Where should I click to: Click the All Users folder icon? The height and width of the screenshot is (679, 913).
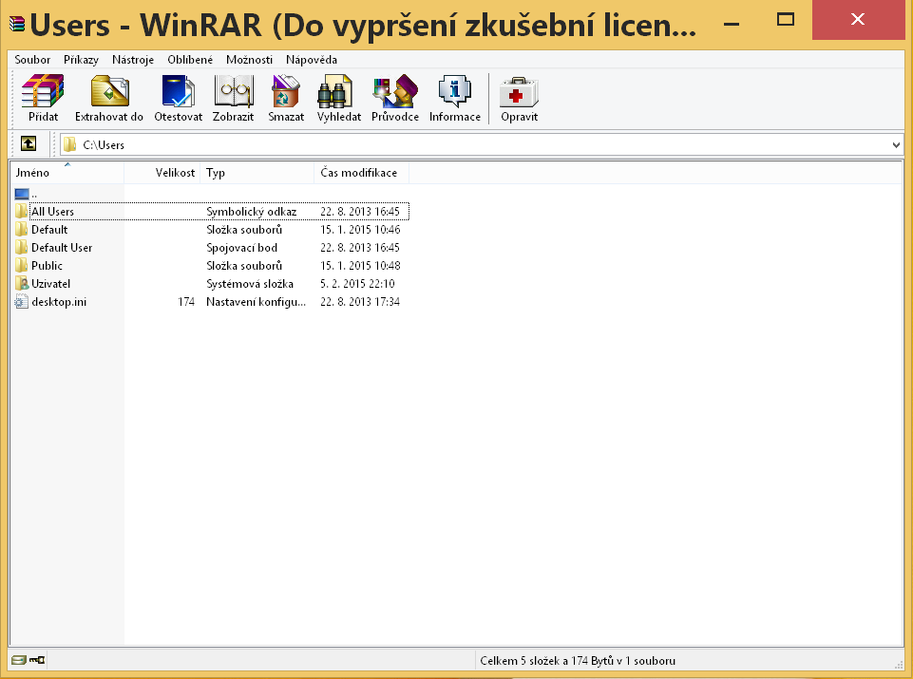(22, 211)
